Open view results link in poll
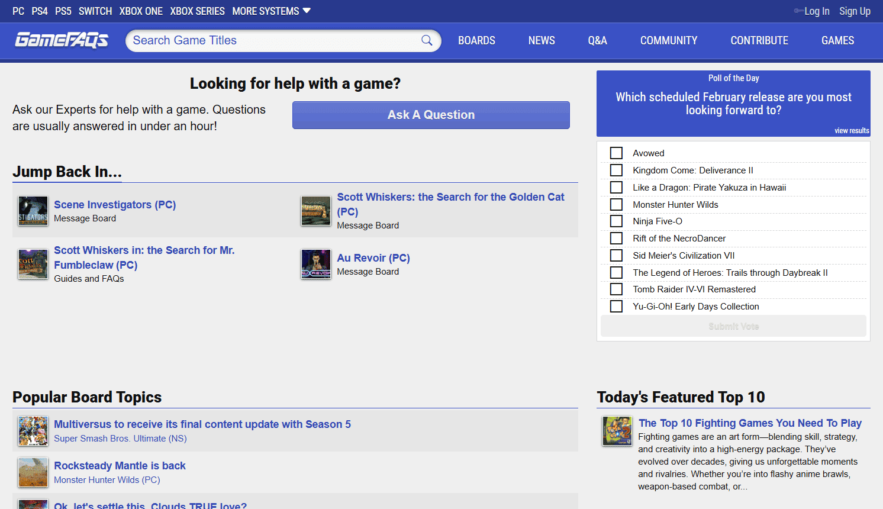This screenshot has width=883, height=509. point(852,131)
